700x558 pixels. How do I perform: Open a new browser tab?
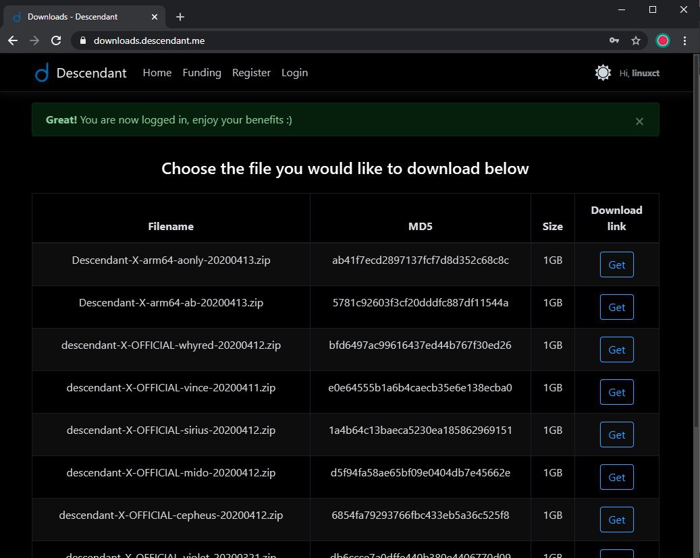[x=180, y=17]
